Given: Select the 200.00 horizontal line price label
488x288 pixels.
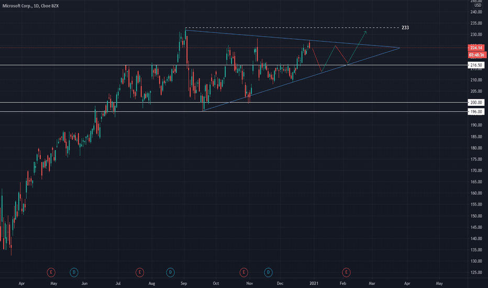Looking at the screenshot, I should [x=476, y=103].
